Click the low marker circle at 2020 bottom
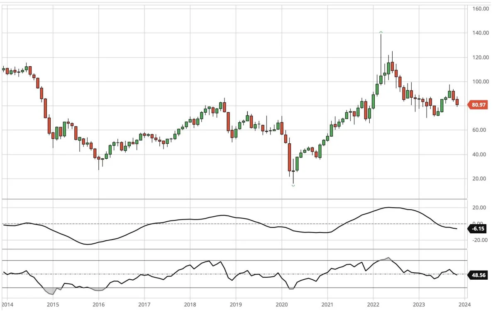 [x=293, y=185]
